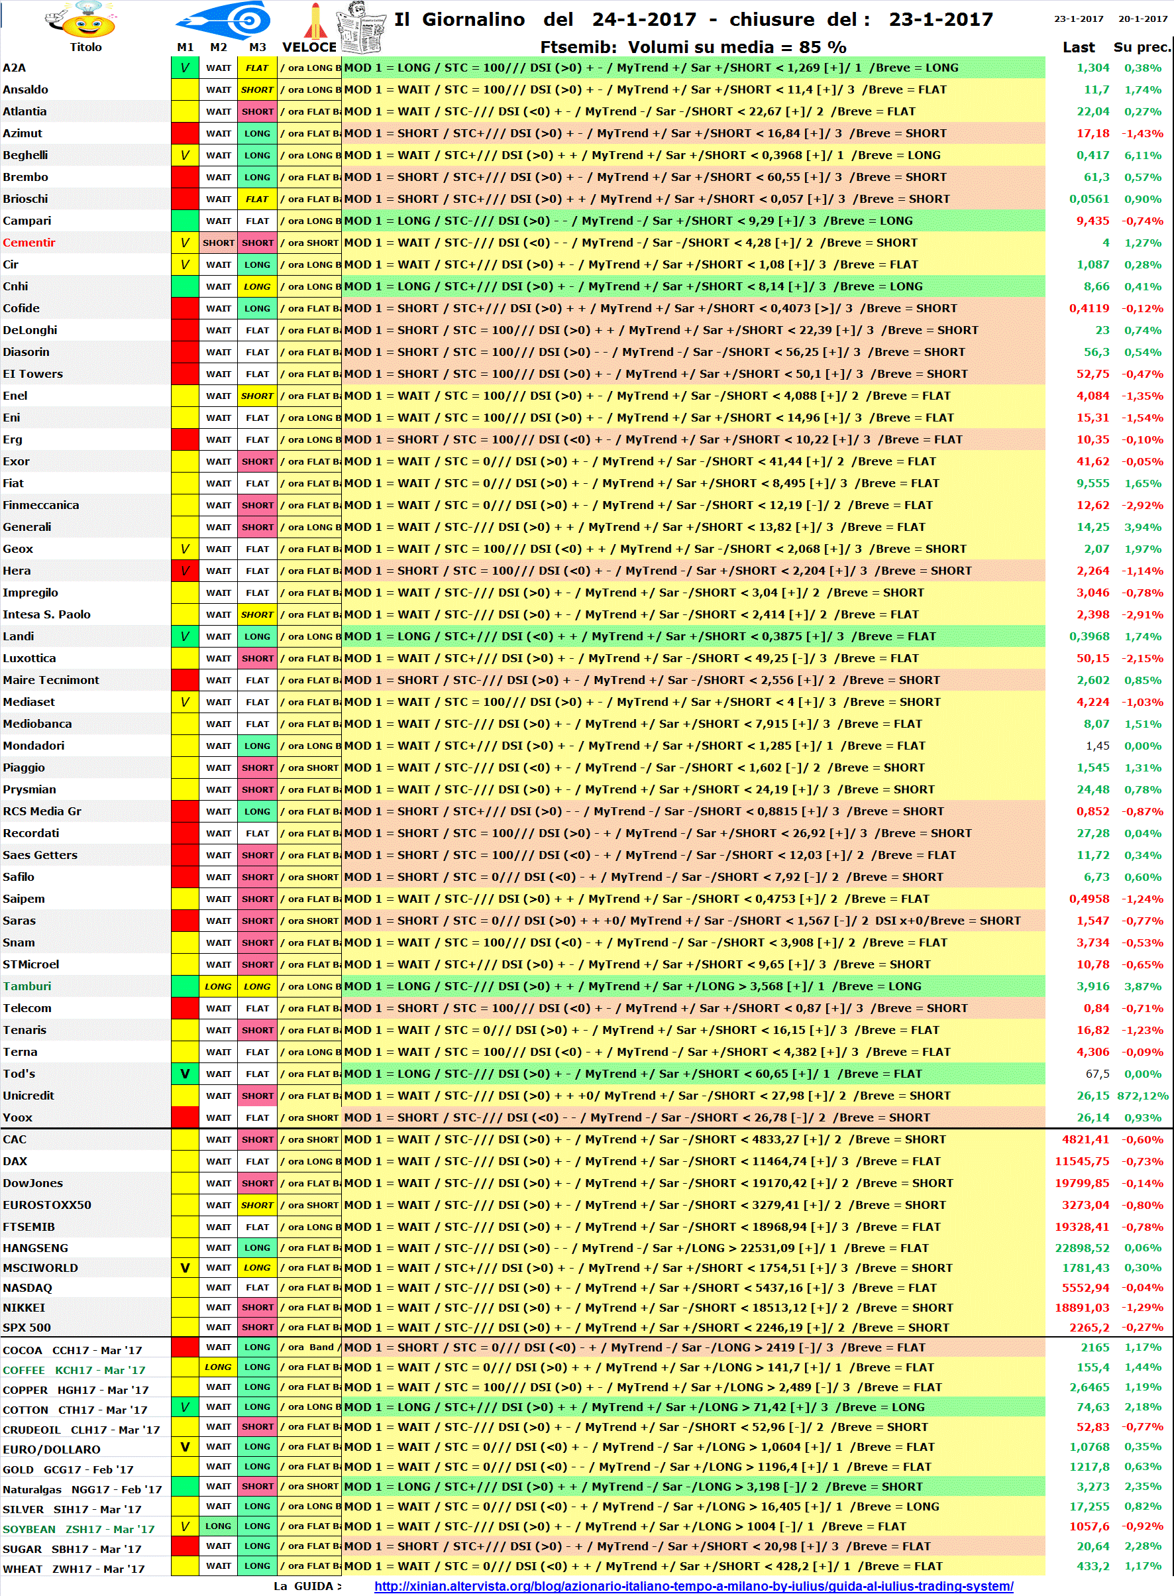
Task: Click the 23-1-2017 date above Last
Action: coord(1078,19)
